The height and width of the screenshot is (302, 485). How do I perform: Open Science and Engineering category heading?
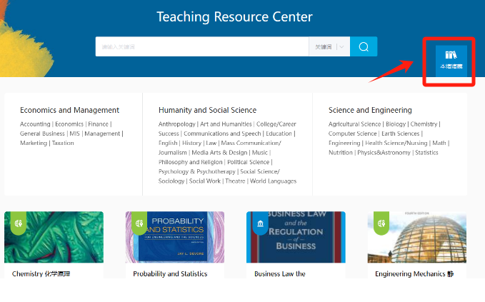(x=370, y=110)
